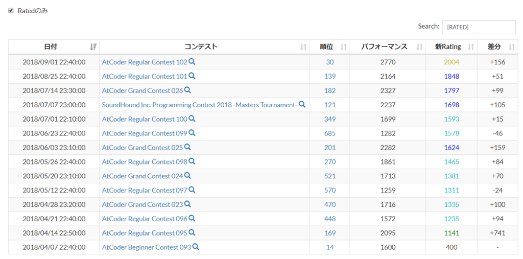
Task: Select rating difference +741
Action: (497, 233)
